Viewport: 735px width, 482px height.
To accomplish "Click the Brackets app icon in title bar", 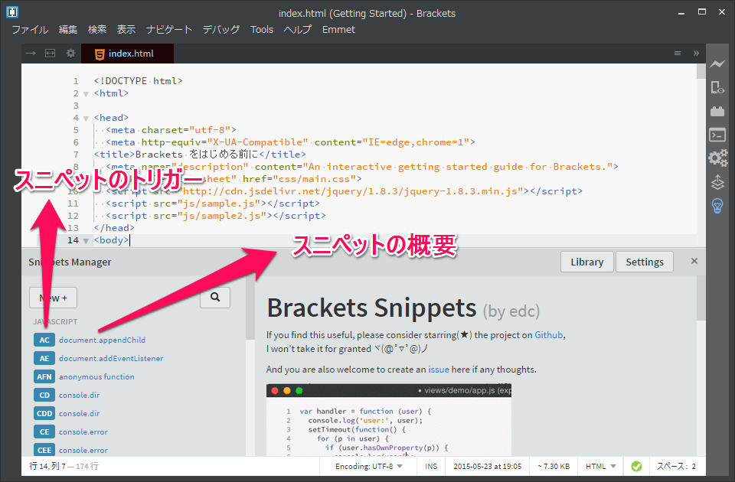I will click(12, 13).
